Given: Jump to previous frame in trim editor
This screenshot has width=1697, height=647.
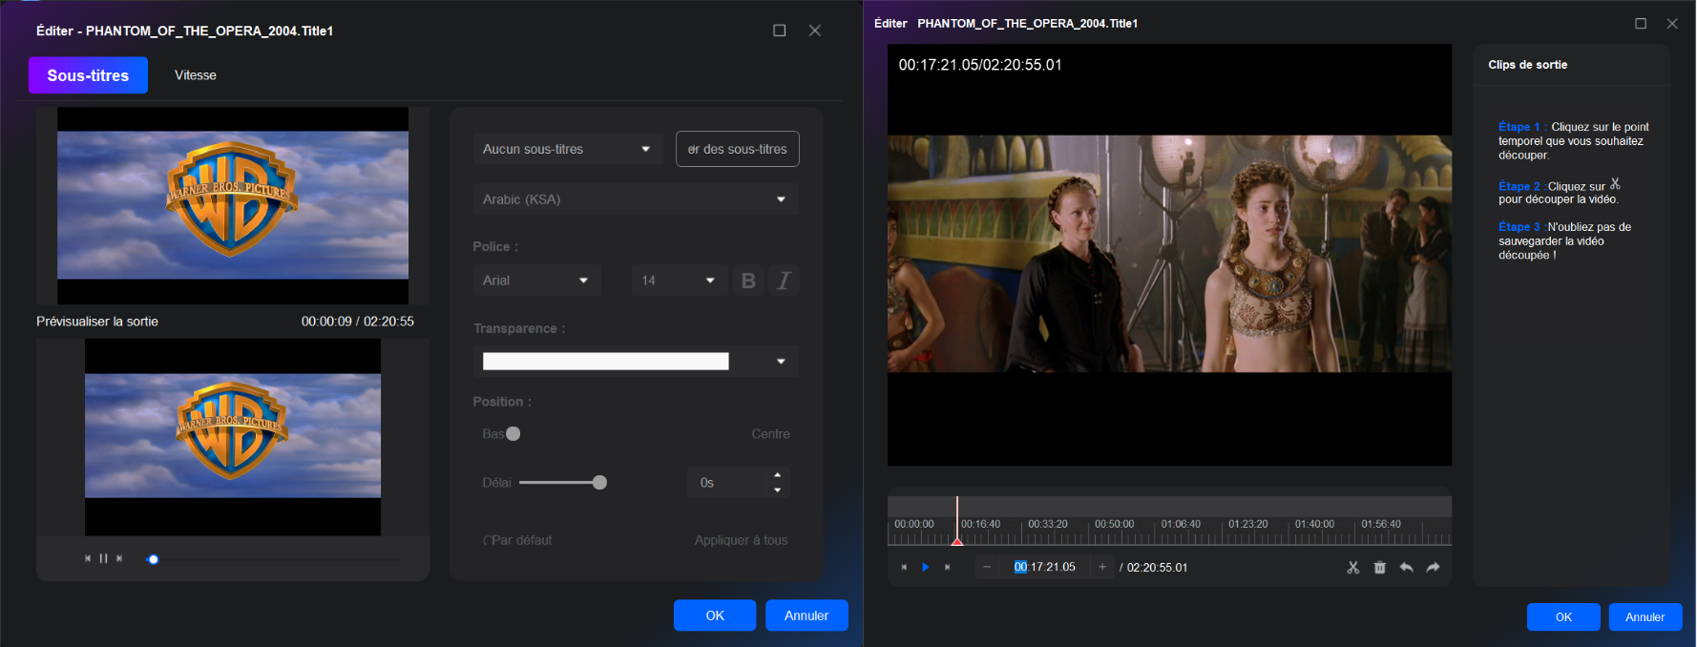Looking at the screenshot, I should (x=904, y=567).
